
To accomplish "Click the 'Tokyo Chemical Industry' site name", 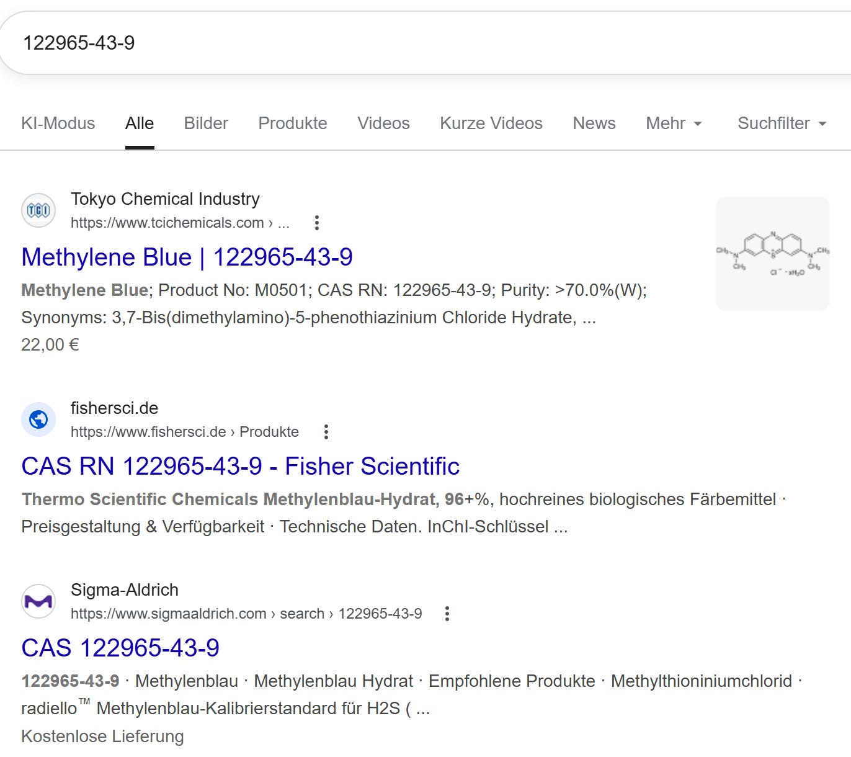I will point(165,199).
